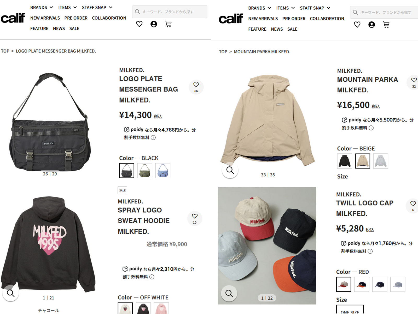The height and width of the screenshot is (314, 418).
Task: Choose the black Mountain Parka color
Action: click(345, 161)
